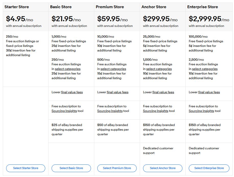Click the Select Anchor Store button
234x177 pixels.
163,168
